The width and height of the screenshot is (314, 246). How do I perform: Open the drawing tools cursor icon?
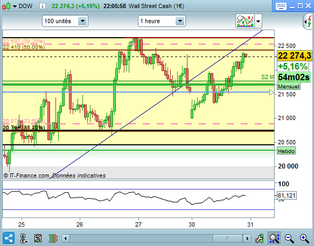[x=24, y=238]
